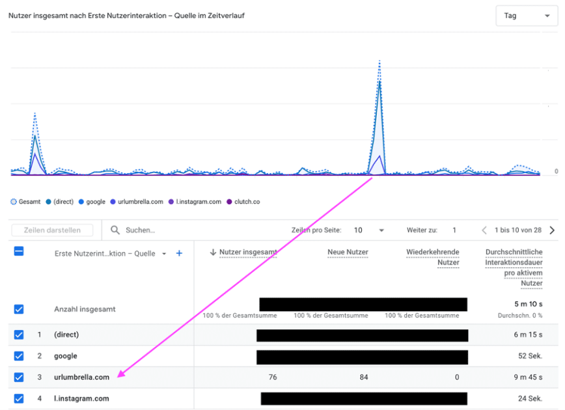Click the google row source name
Viewport: 565px width, 410px height.
[66, 356]
